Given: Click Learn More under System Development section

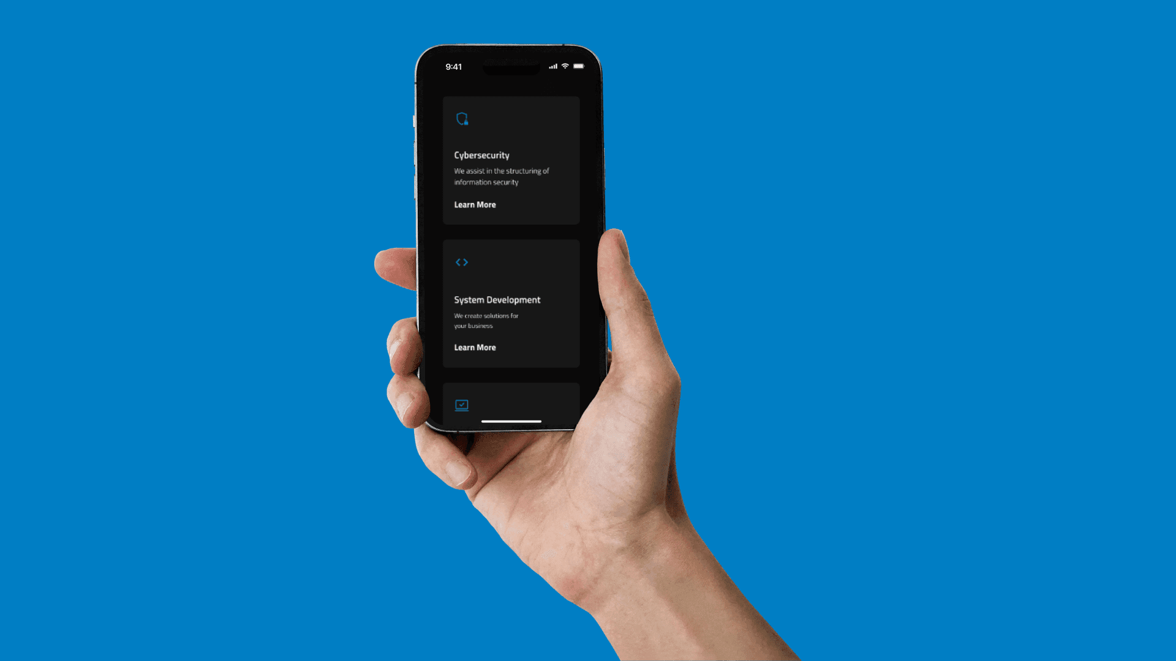Looking at the screenshot, I should [x=475, y=347].
